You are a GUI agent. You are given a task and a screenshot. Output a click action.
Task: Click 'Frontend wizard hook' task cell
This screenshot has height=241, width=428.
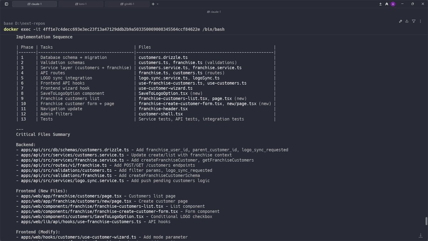pyautogui.click(x=65, y=88)
